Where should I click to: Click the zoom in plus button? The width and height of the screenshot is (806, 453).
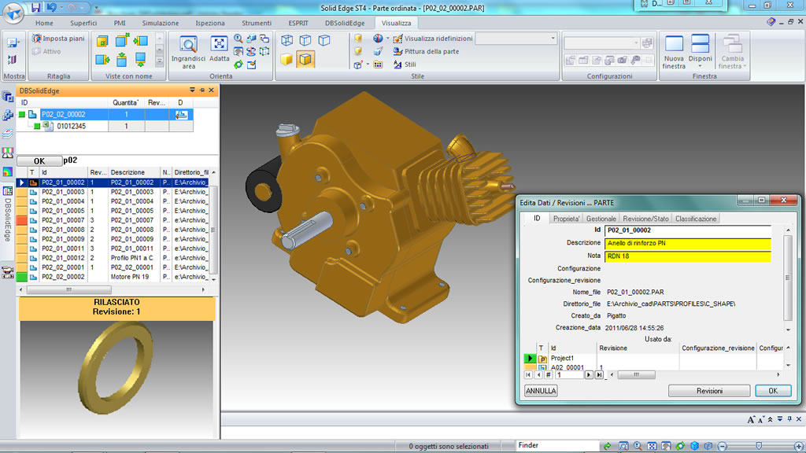(798, 447)
